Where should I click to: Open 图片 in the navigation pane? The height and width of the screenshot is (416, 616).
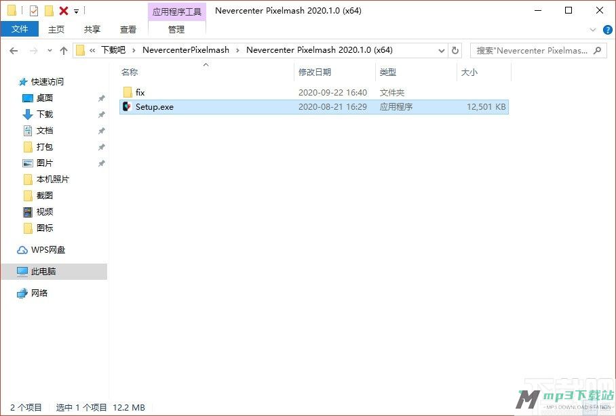45,163
